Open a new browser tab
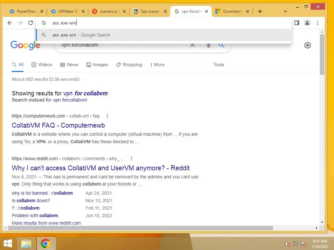 260,11
